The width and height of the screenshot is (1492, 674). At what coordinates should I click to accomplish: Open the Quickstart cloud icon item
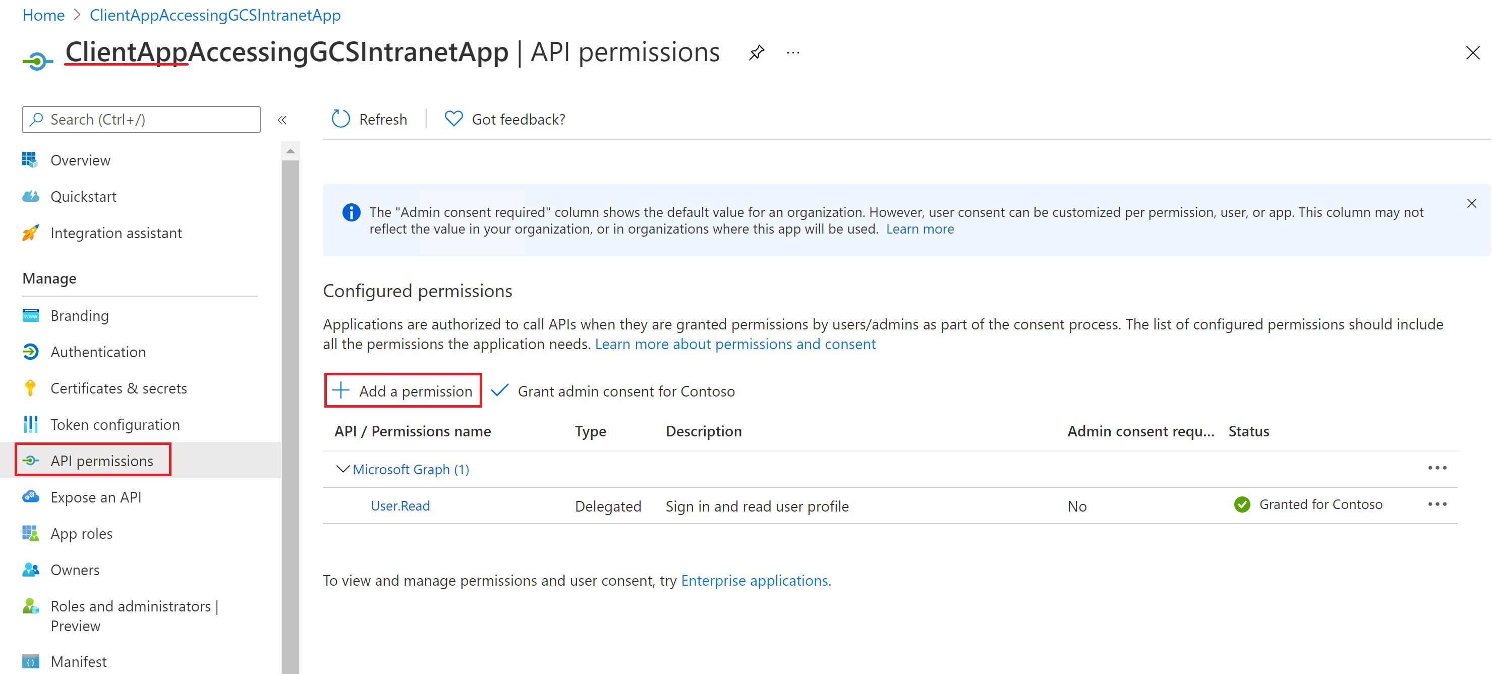point(31,196)
